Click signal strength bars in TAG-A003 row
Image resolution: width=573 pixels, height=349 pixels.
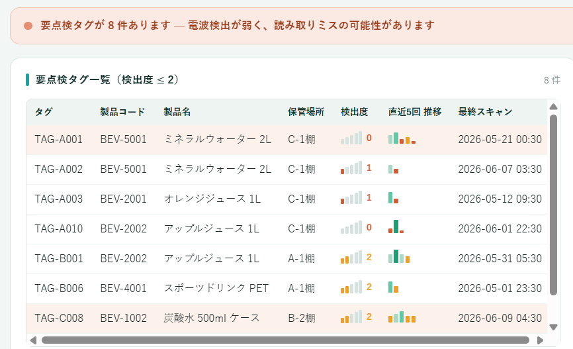[x=351, y=197]
